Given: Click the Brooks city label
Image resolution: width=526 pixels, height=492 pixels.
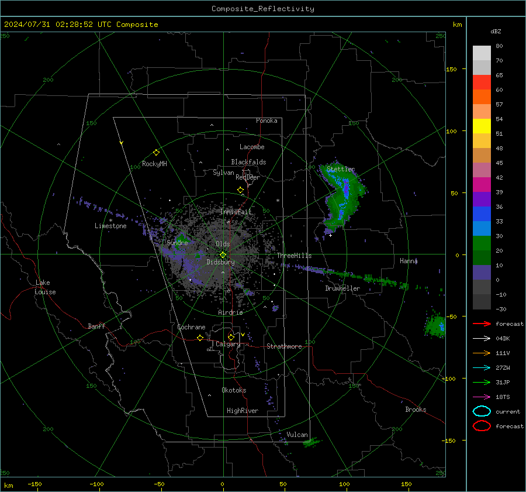Looking at the screenshot, I should [x=416, y=410].
